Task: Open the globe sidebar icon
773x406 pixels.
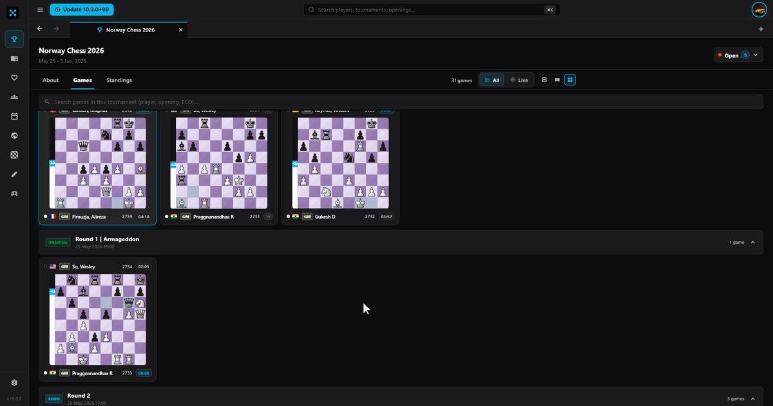Action: tap(14, 136)
